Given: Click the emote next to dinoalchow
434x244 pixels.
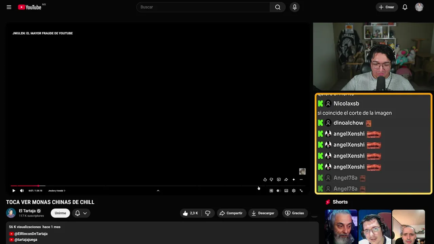Looking at the screenshot, I should pos(369,123).
